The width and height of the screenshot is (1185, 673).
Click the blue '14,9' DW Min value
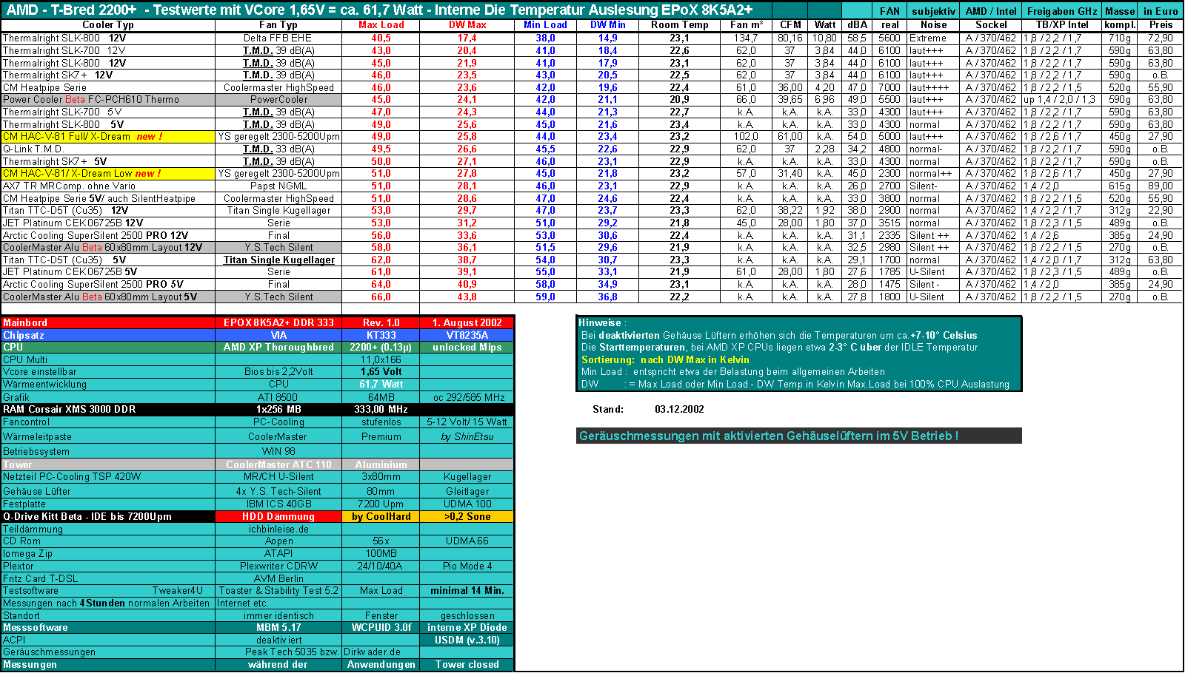tap(607, 38)
